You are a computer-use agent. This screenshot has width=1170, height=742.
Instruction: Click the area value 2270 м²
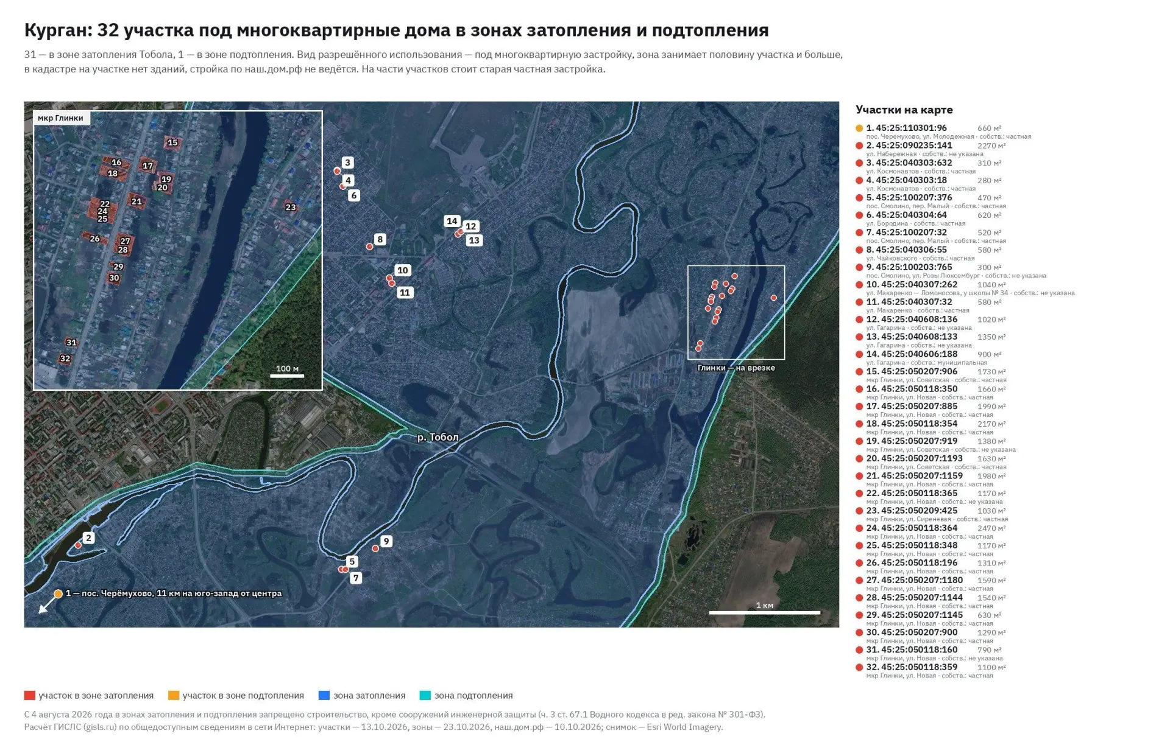pyautogui.click(x=991, y=145)
